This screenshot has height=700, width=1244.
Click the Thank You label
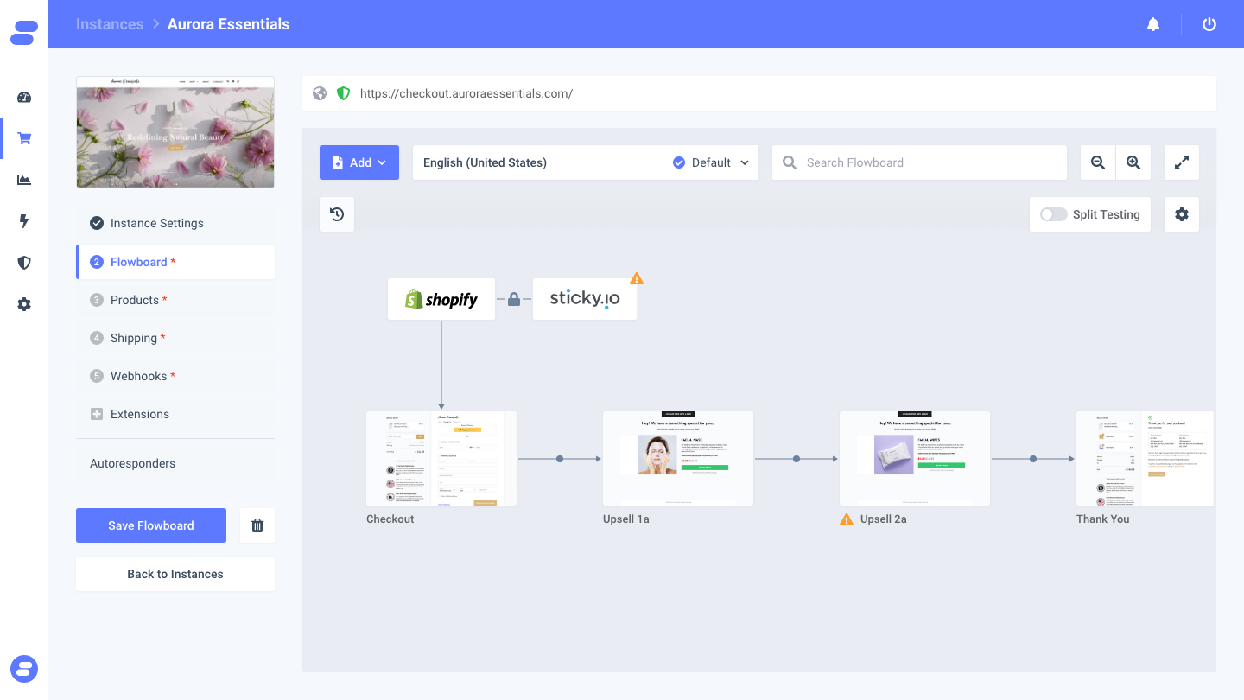pyautogui.click(x=1103, y=519)
